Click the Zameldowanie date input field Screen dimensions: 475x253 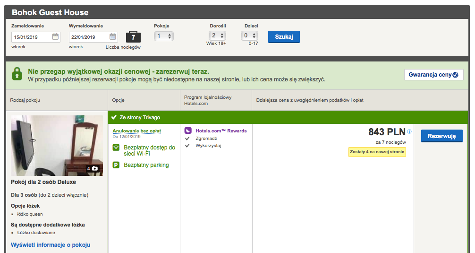coord(32,37)
